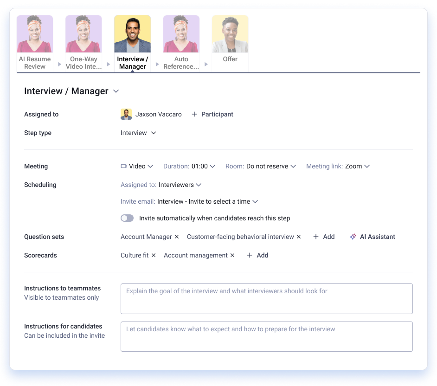
Task: Remove the Account Manager question set
Action: pyautogui.click(x=177, y=237)
